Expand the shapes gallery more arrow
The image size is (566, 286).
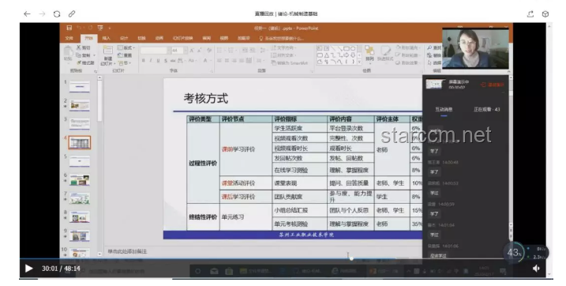[359, 62]
